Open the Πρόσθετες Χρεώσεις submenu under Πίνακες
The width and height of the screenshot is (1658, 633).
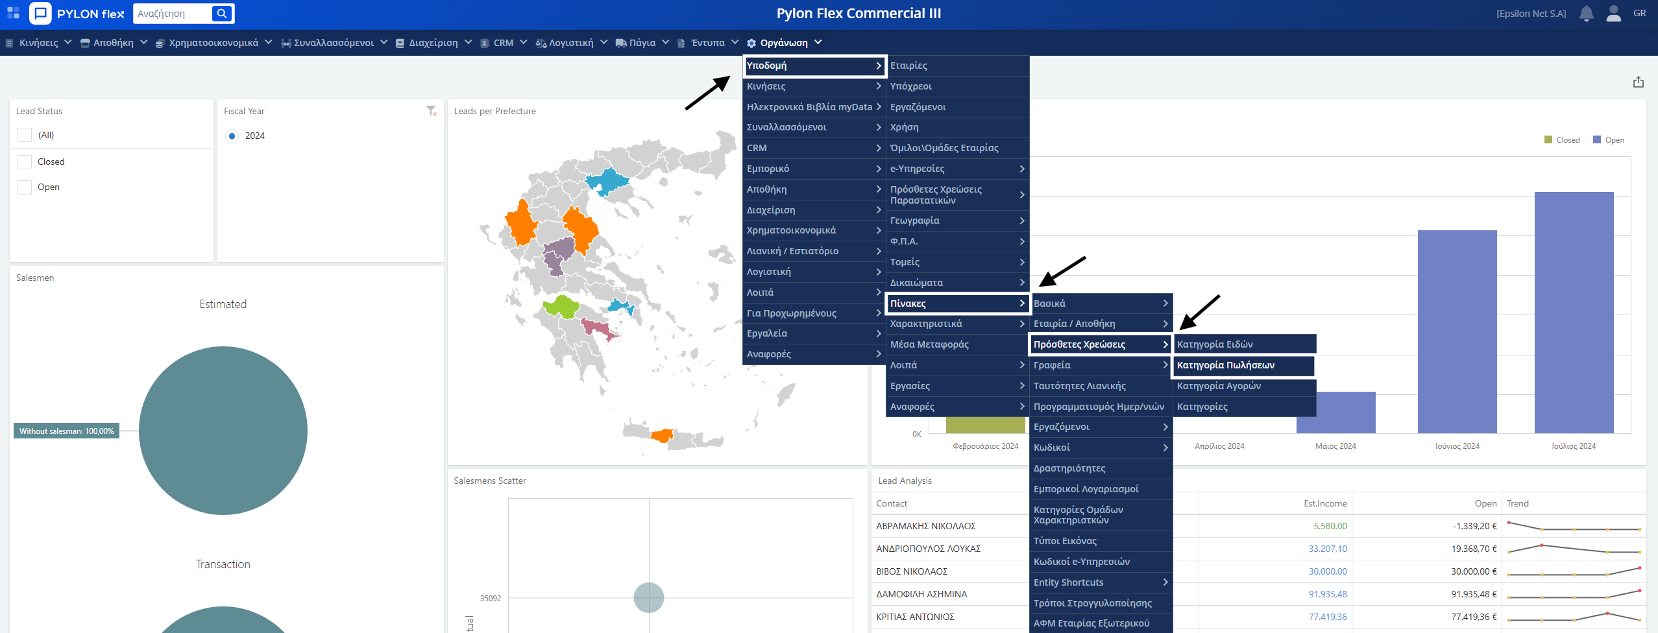tap(1101, 344)
